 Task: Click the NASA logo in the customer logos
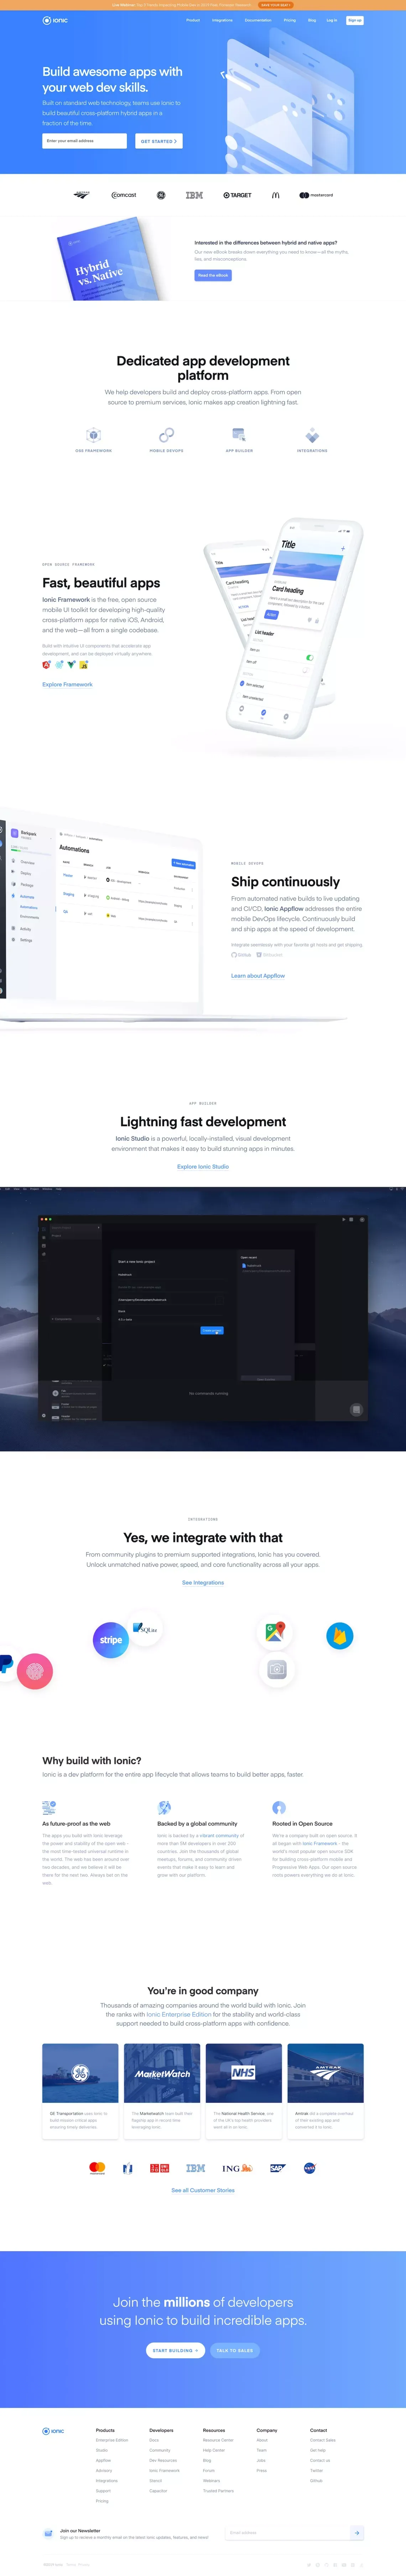click(x=310, y=2168)
